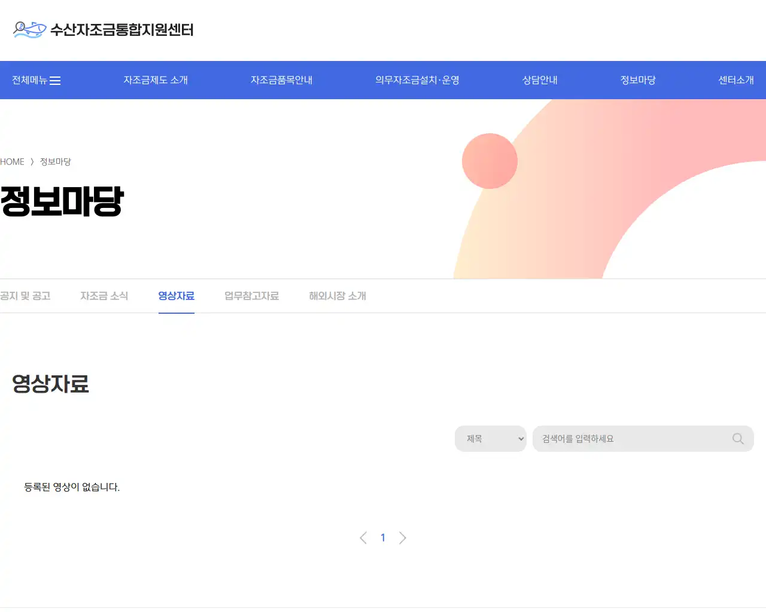Image resolution: width=766 pixels, height=612 pixels.
Task: Click the search magnifier icon
Action: point(737,439)
